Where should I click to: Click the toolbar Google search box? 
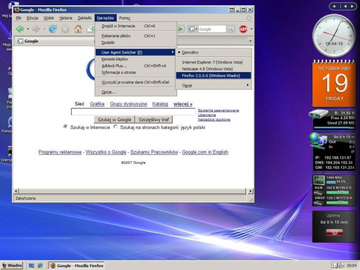[212, 29]
